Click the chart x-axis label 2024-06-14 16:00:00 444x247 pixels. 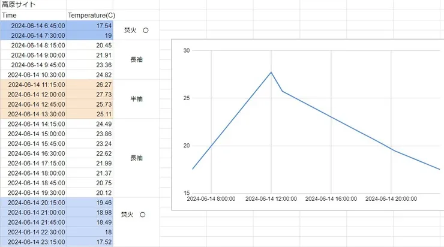(x=331, y=198)
